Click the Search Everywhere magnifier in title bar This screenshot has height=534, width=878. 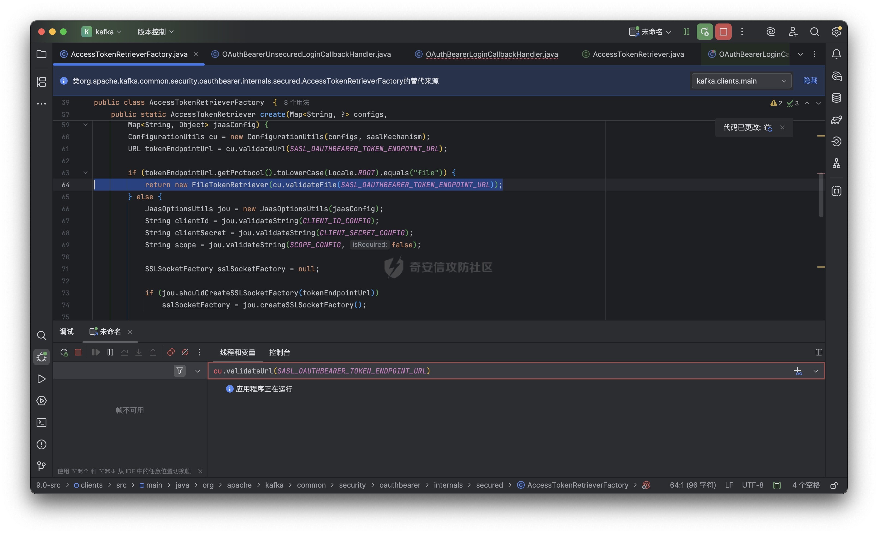tap(815, 32)
